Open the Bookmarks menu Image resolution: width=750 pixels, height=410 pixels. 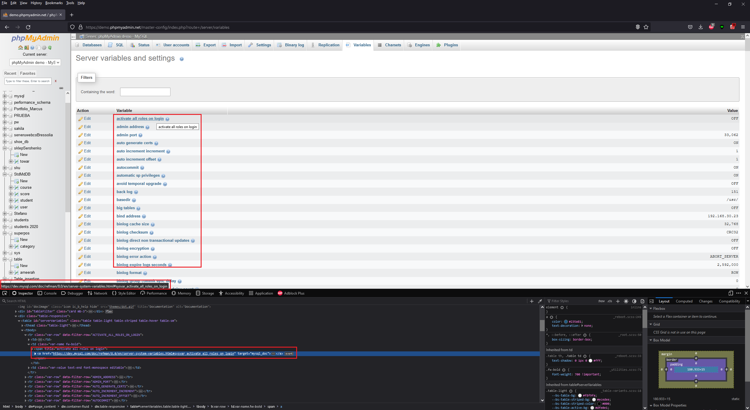(54, 3)
